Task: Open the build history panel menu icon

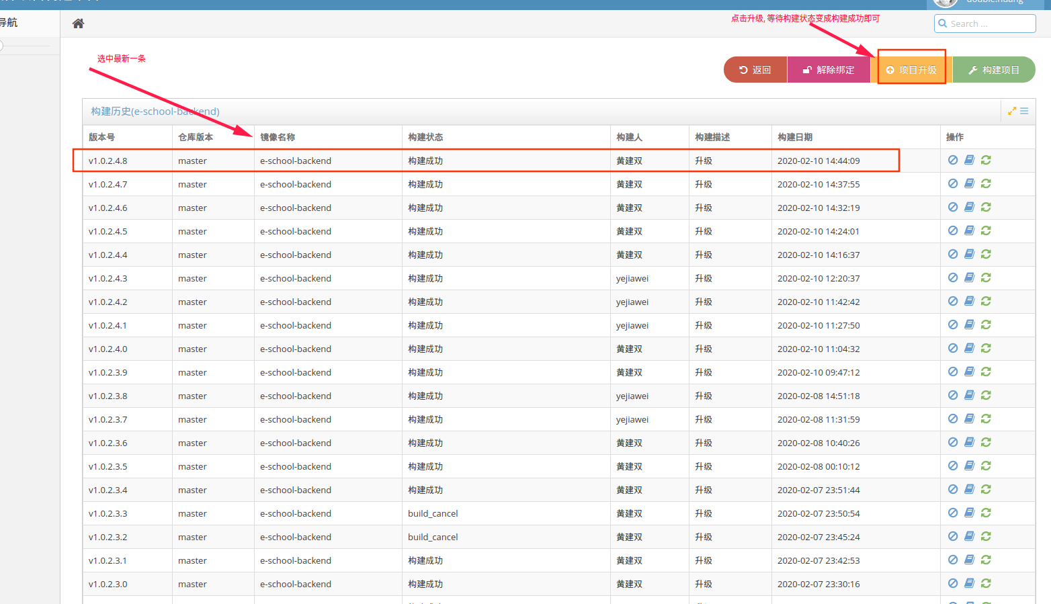Action: pyautogui.click(x=1024, y=111)
